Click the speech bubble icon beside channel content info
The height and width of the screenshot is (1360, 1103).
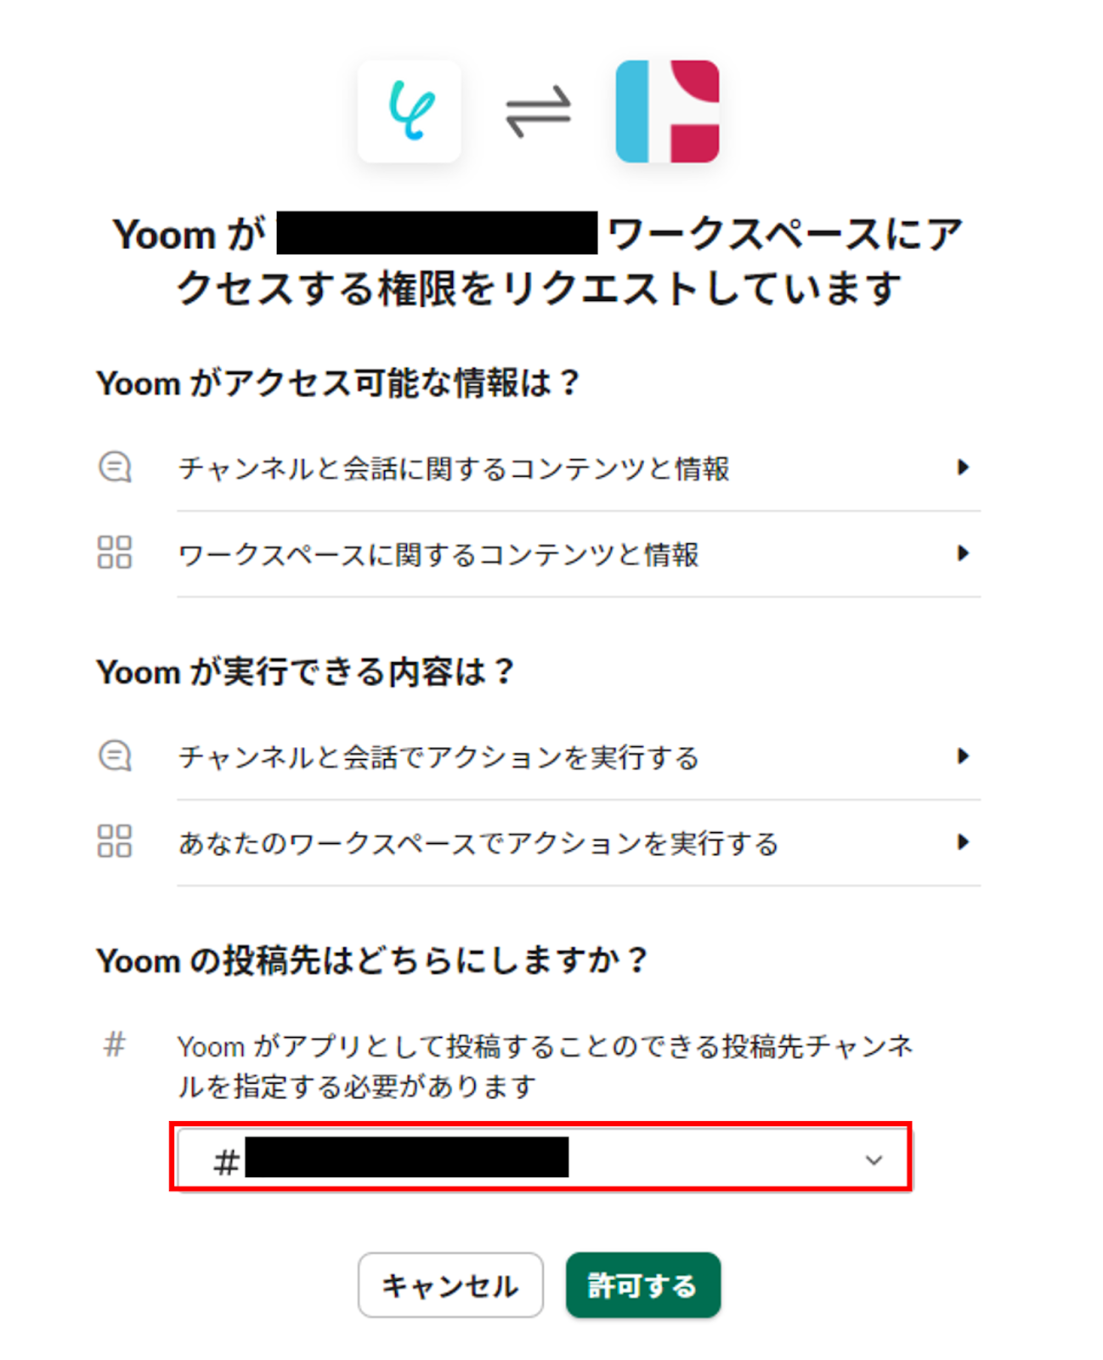point(117,467)
